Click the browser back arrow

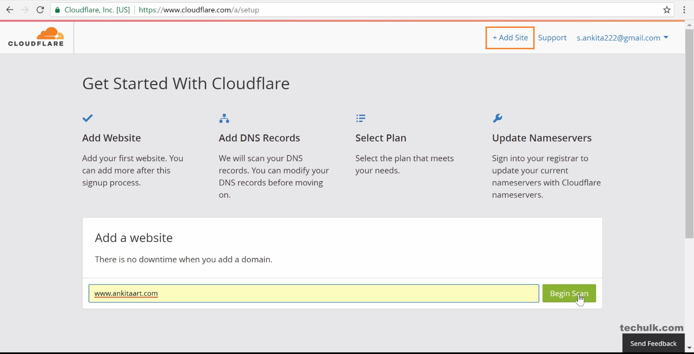coord(10,10)
